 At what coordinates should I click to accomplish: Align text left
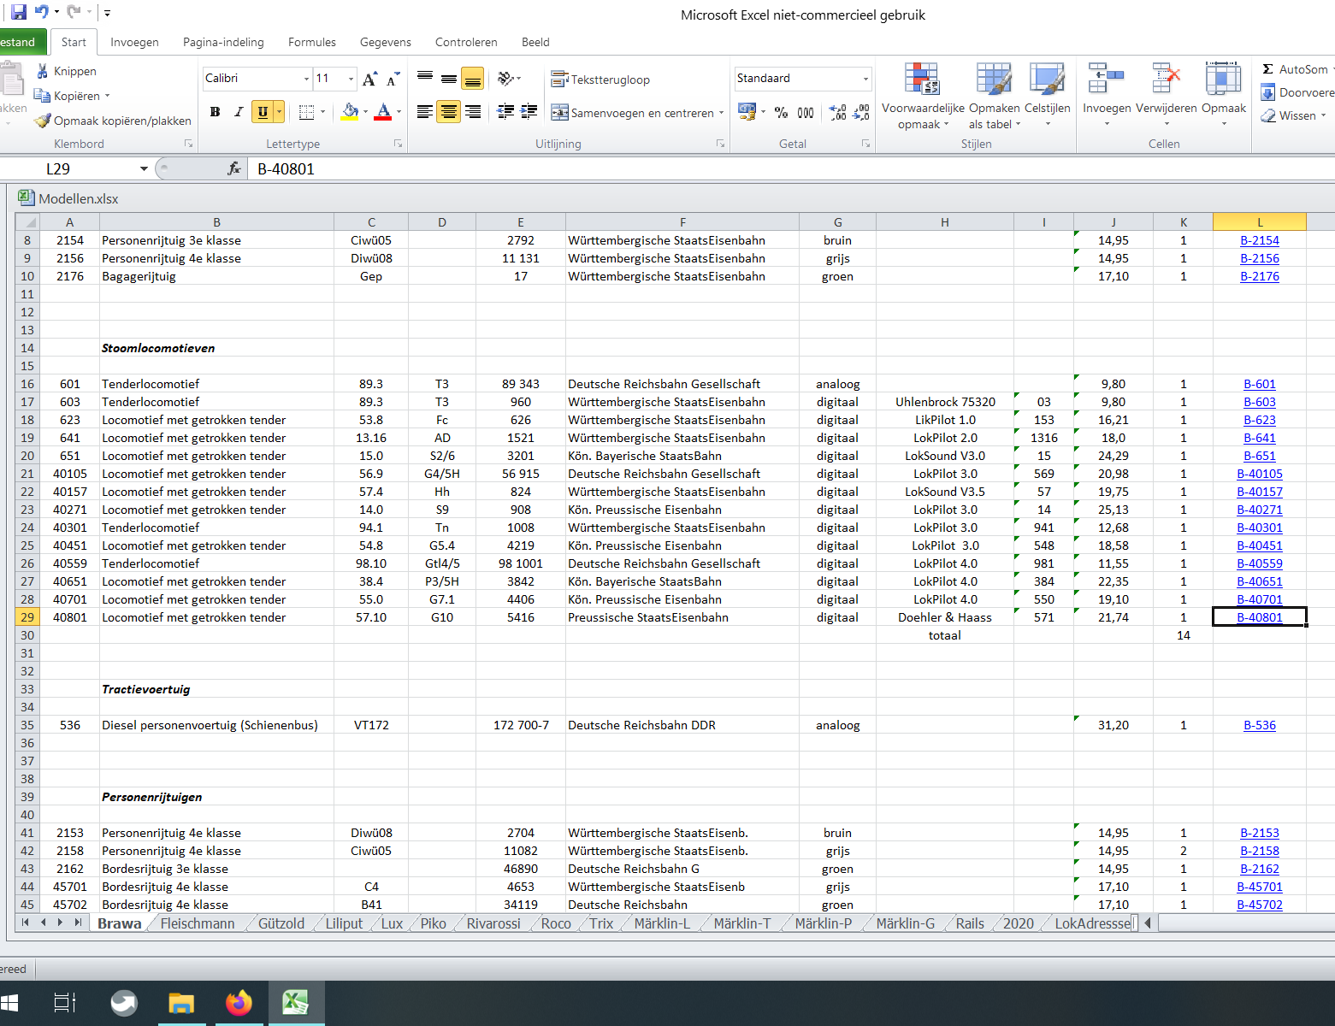coord(425,112)
